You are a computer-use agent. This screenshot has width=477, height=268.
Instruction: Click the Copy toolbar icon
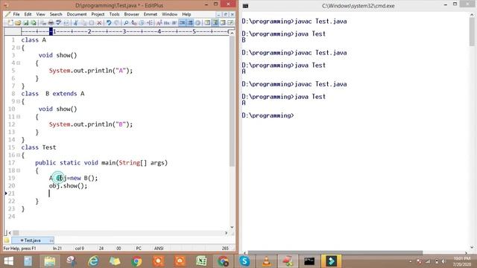pos(83,23)
